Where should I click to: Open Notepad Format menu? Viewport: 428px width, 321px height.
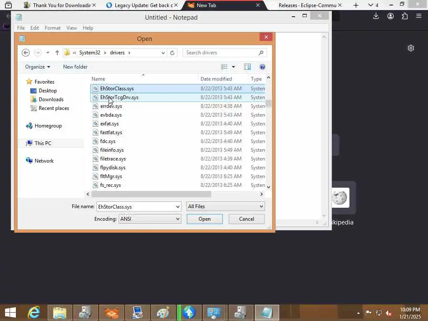click(x=52, y=28)
